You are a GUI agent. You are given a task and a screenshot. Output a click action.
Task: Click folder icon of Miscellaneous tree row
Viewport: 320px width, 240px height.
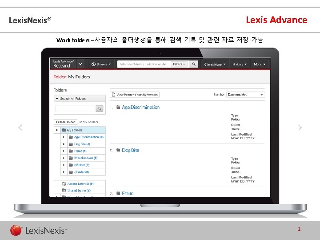point(71,158)
